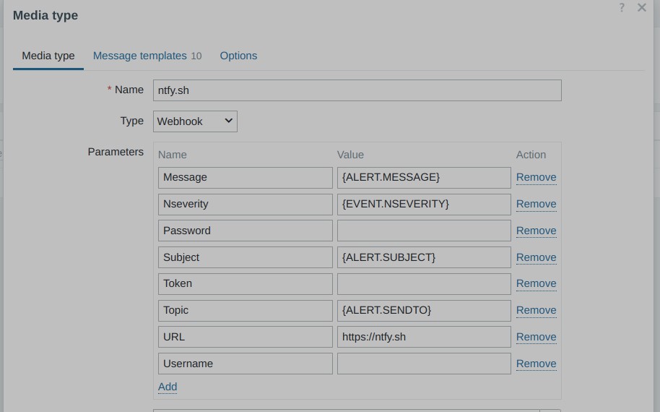
Task: Focus the Name field containing ntfy.sh
Action: pyautogui.click(x=357, y=90)
